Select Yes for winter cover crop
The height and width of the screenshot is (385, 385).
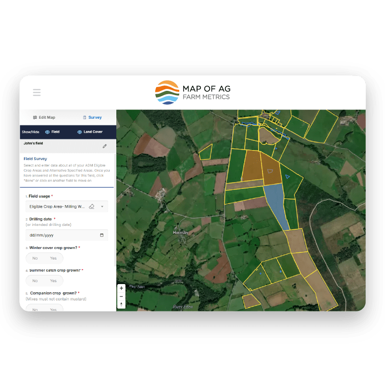click(x=53, y=258)
